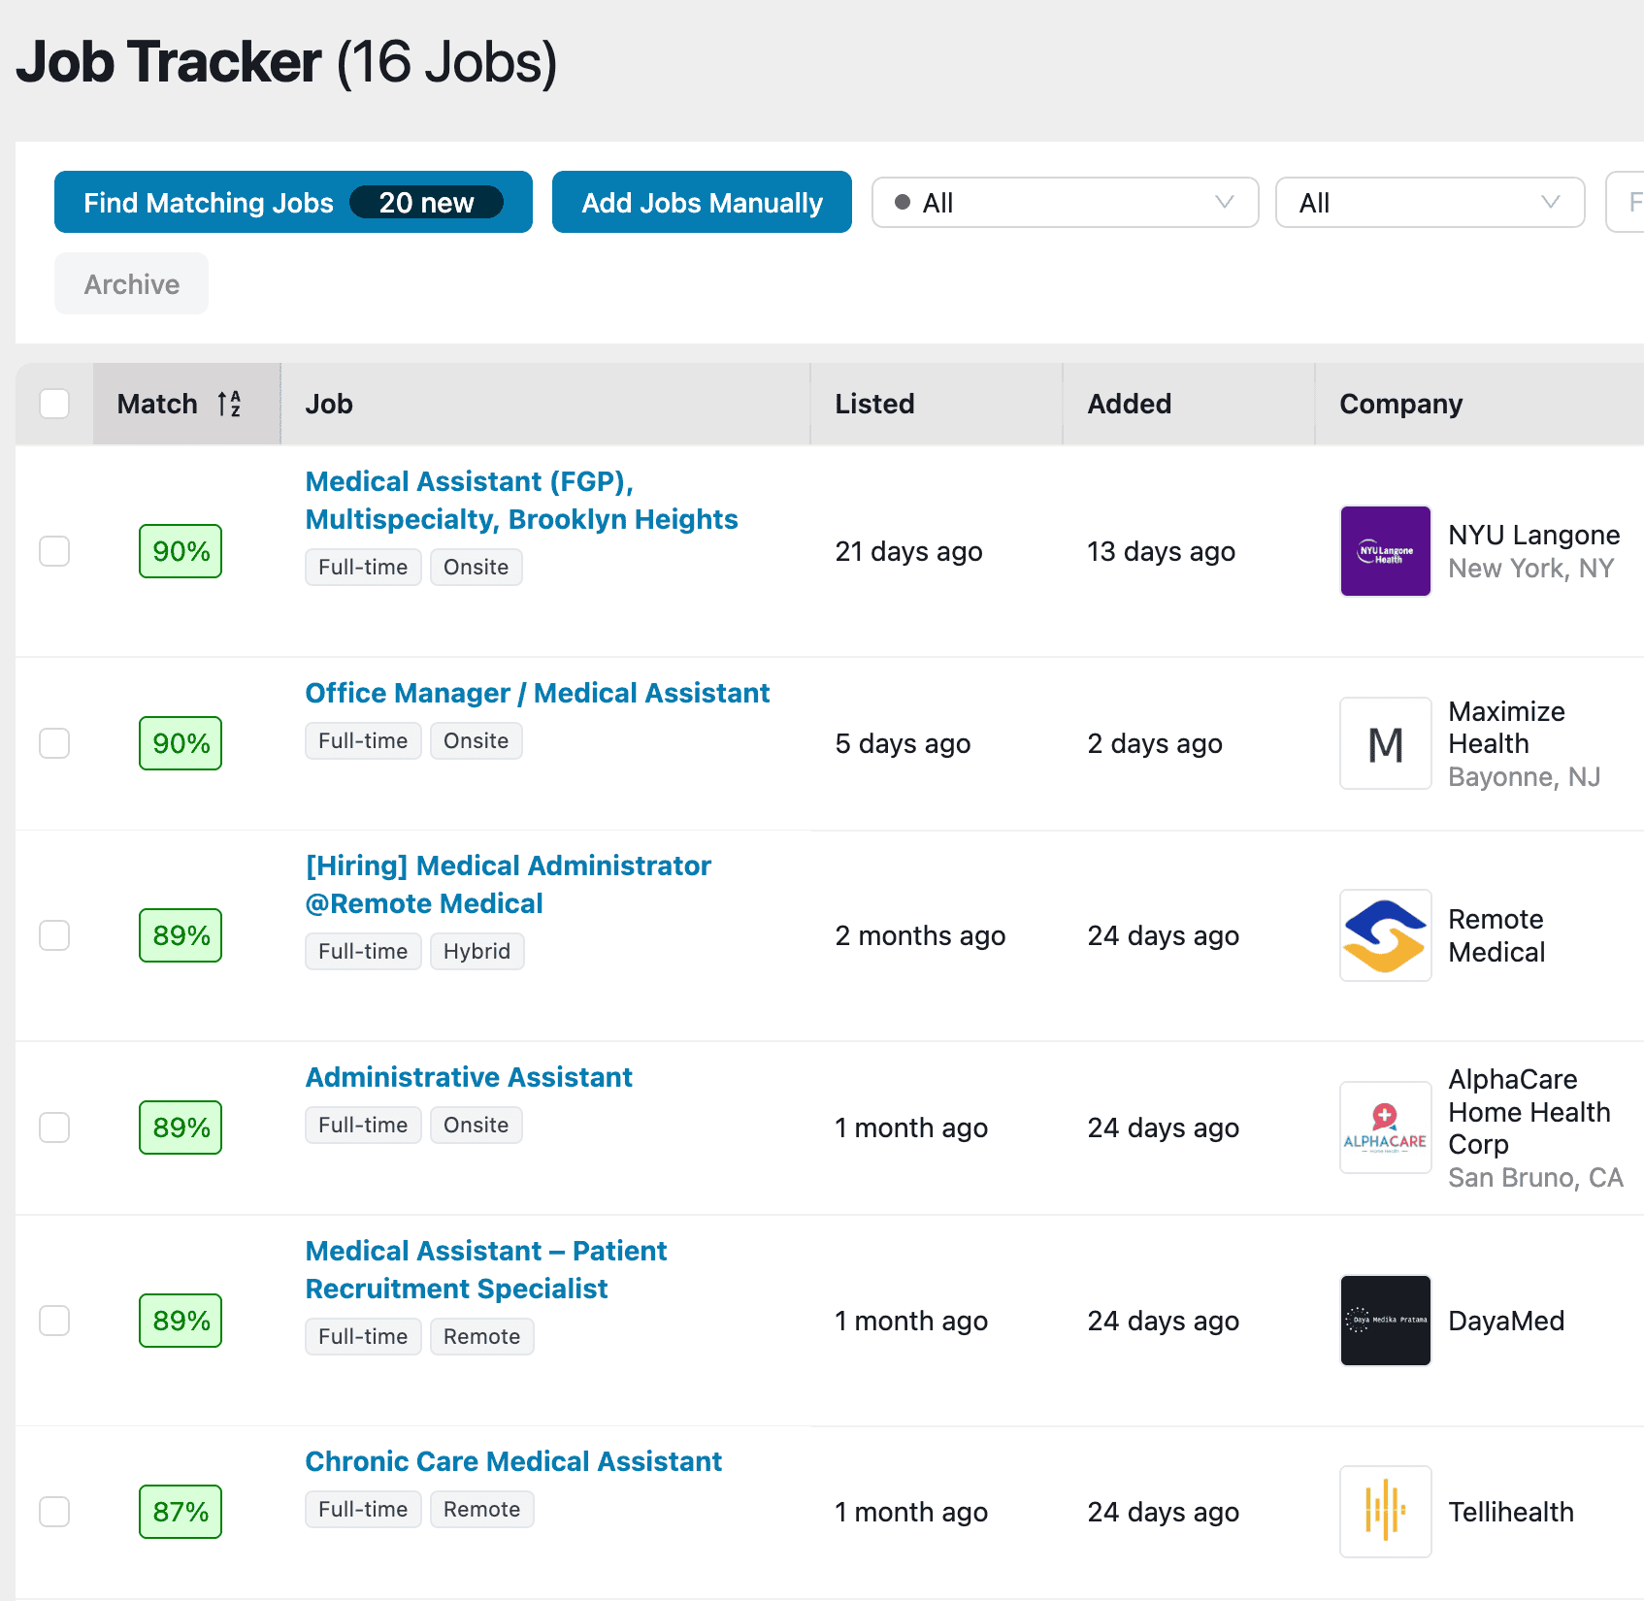Click 90% match badge for NYU Langone job
Screen dimensions: 1644x1601
tap(181, 551)
